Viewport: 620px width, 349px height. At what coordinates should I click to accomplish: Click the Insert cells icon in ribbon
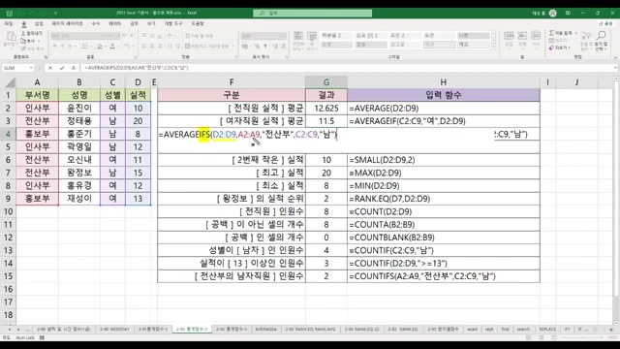coord(509,36)
